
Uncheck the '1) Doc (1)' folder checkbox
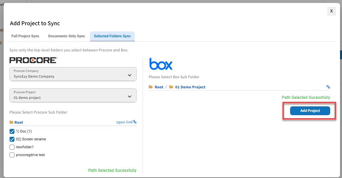tap(12, 131)
